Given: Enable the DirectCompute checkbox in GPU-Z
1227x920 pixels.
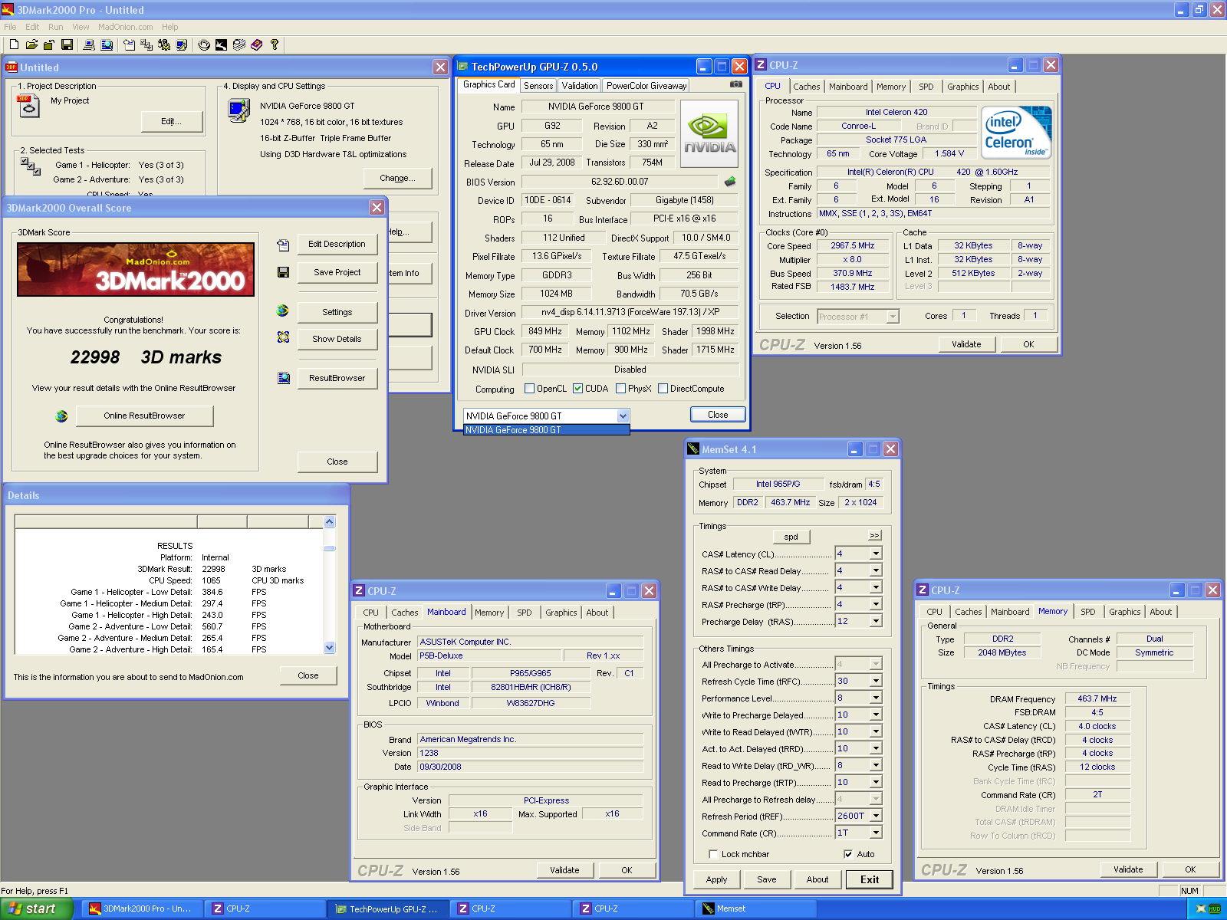Looking at the screenshot, I should [x=663, y=389].
